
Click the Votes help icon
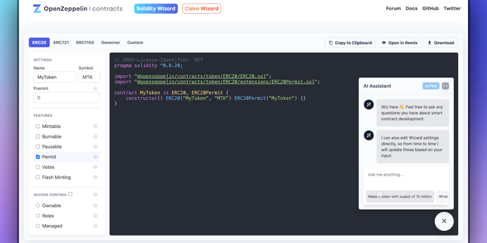(x=95, y=167)
